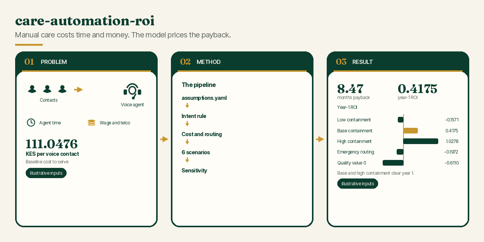The image size is (484, 242).
Task: Click the Contacts label
Action: tap(49, 100)
